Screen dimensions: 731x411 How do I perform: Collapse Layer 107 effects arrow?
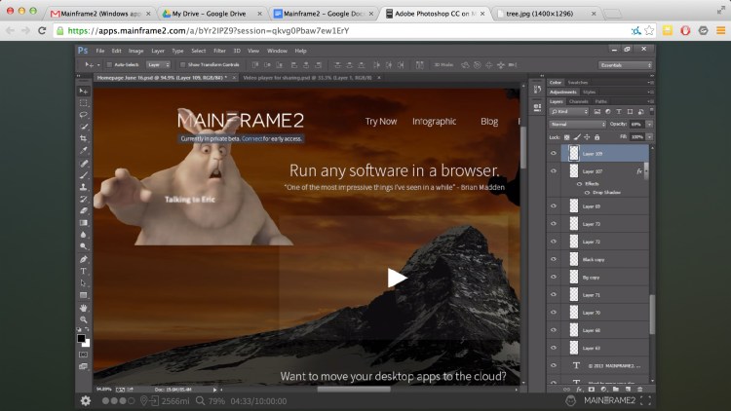tap(646, 171)
